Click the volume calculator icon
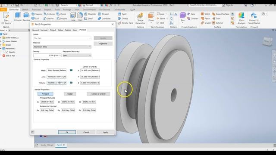This screenshot has width=276, height=155. tap(71, 83)
